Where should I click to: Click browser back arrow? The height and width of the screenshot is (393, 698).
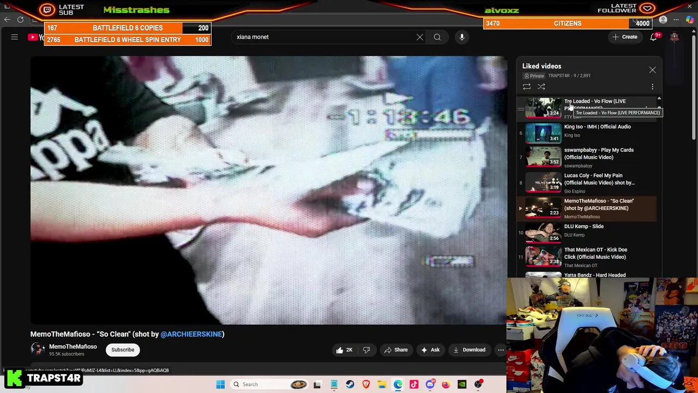point(7,20)
